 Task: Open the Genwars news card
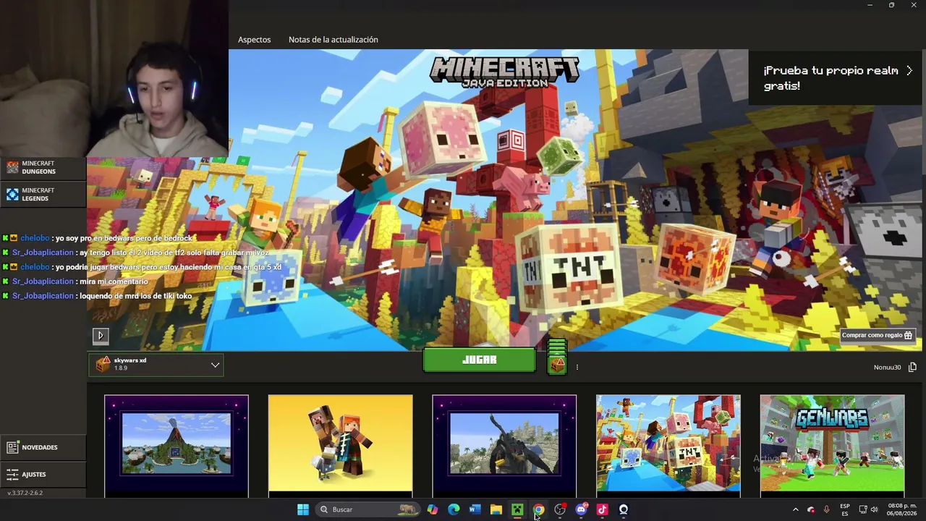[832, 446]
